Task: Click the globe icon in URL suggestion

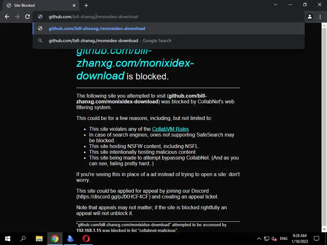Action: click(40, 28)
